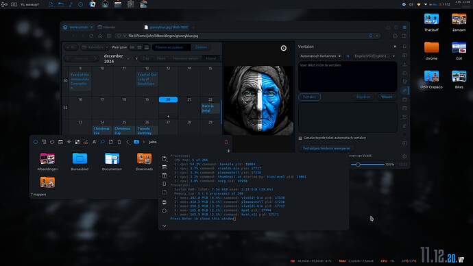Open cloud sync icon in Vivaldi tab bar
Image resolution: width=473 pixels, height=266 pixels.
[388, 27]
